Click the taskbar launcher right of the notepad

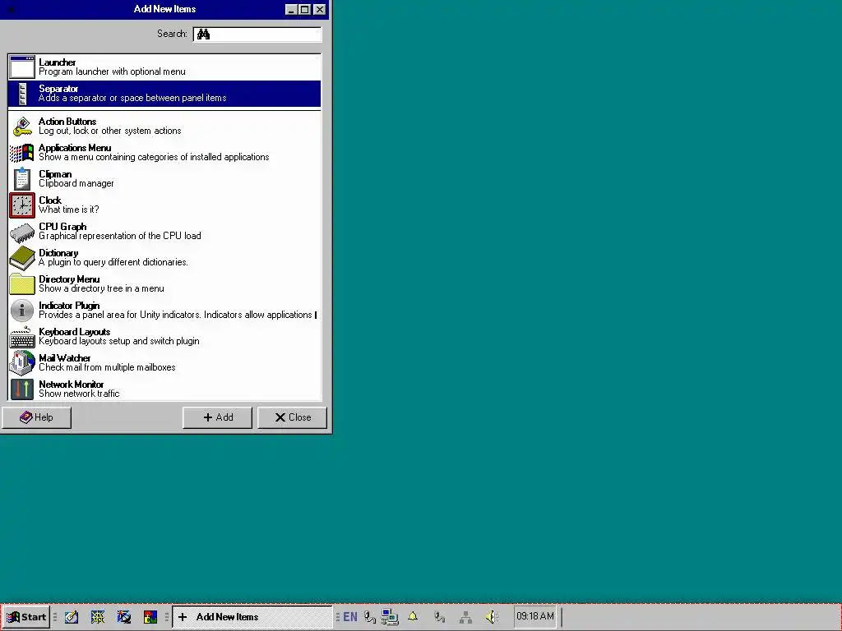(98, 617)
